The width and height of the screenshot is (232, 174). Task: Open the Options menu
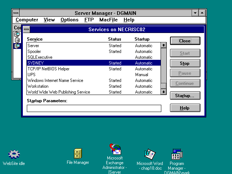coord(69,20)
